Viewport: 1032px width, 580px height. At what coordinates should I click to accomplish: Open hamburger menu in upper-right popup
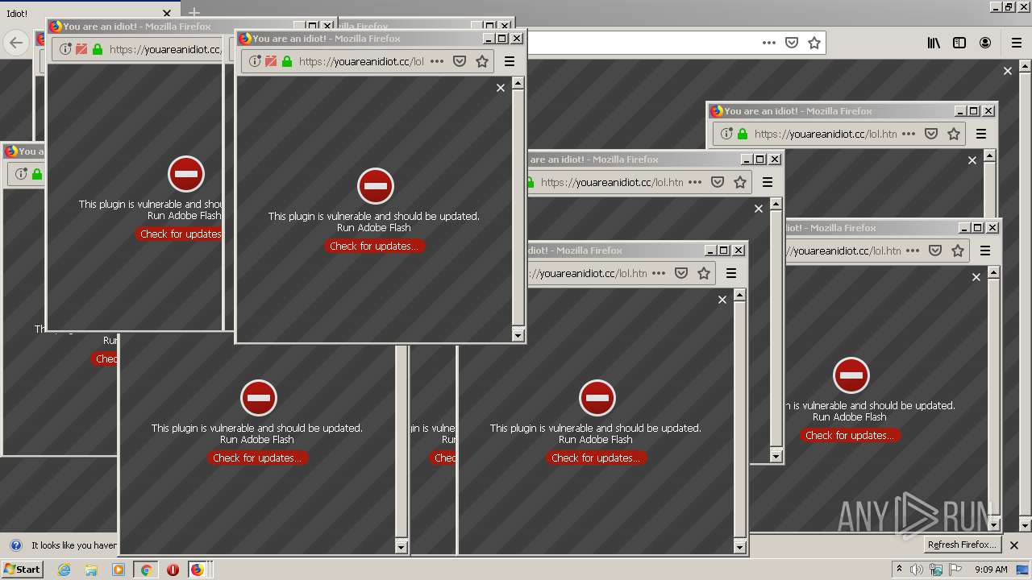[x=981, y=134]
